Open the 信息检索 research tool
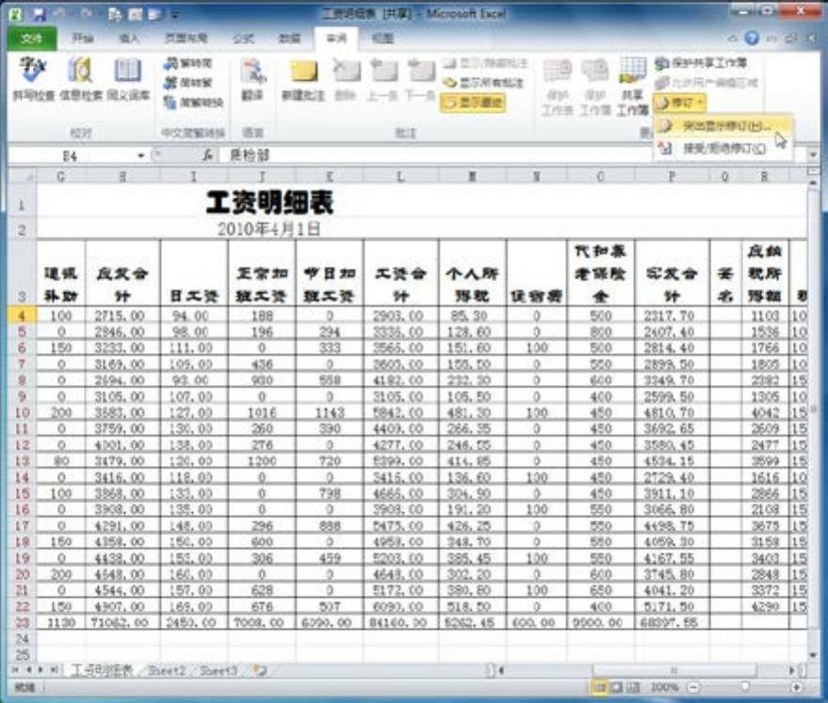 81,79
